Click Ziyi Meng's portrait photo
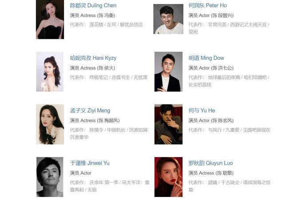Viewport: 293px width, 208px height. click(x=50, y=124)
